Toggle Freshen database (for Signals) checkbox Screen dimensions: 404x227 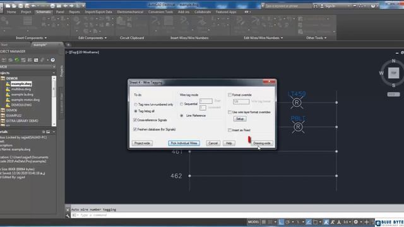[135, 129]
